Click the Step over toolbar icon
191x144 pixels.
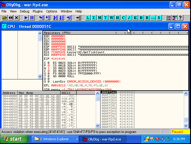pos(48,18)
